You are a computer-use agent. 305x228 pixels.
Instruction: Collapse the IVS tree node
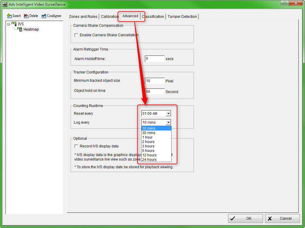point(8,24)
